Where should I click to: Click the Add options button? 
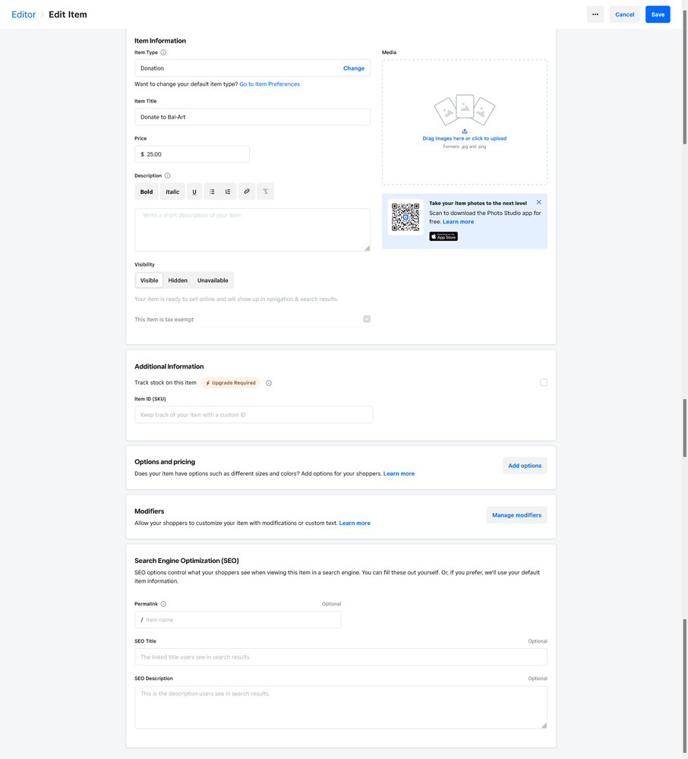point(525,466)
